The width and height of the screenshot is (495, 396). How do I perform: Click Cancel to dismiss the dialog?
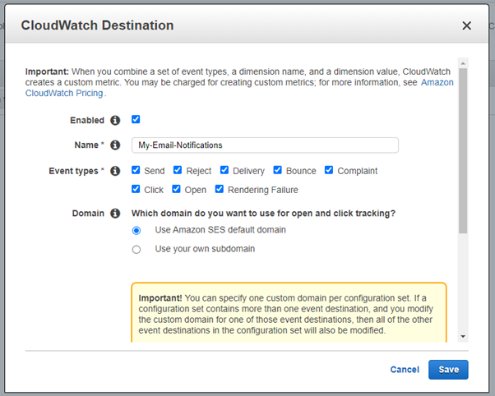(x=405, y=370)
